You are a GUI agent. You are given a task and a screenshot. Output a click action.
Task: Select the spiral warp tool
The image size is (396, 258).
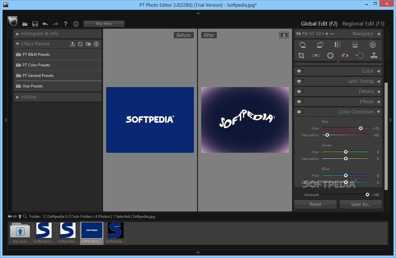[x=373, y=45]
